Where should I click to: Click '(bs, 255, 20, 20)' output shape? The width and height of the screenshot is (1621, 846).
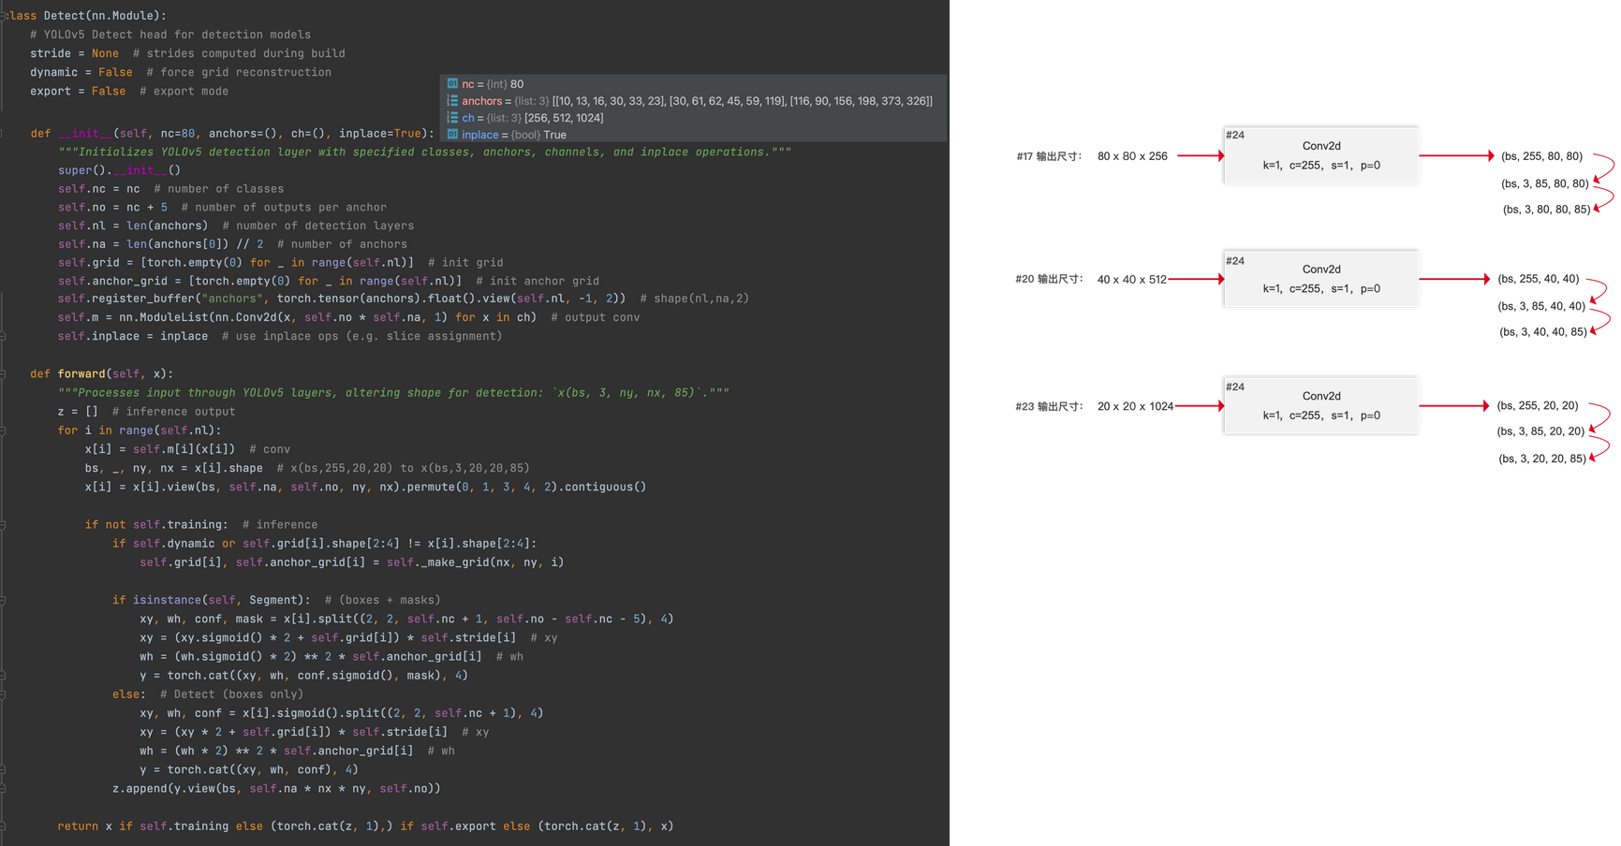tap(1537, 405)
